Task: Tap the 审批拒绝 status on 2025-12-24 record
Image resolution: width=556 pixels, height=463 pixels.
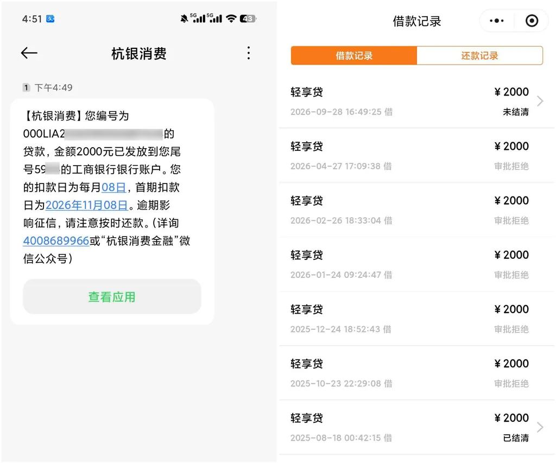Action: [511, 329]
